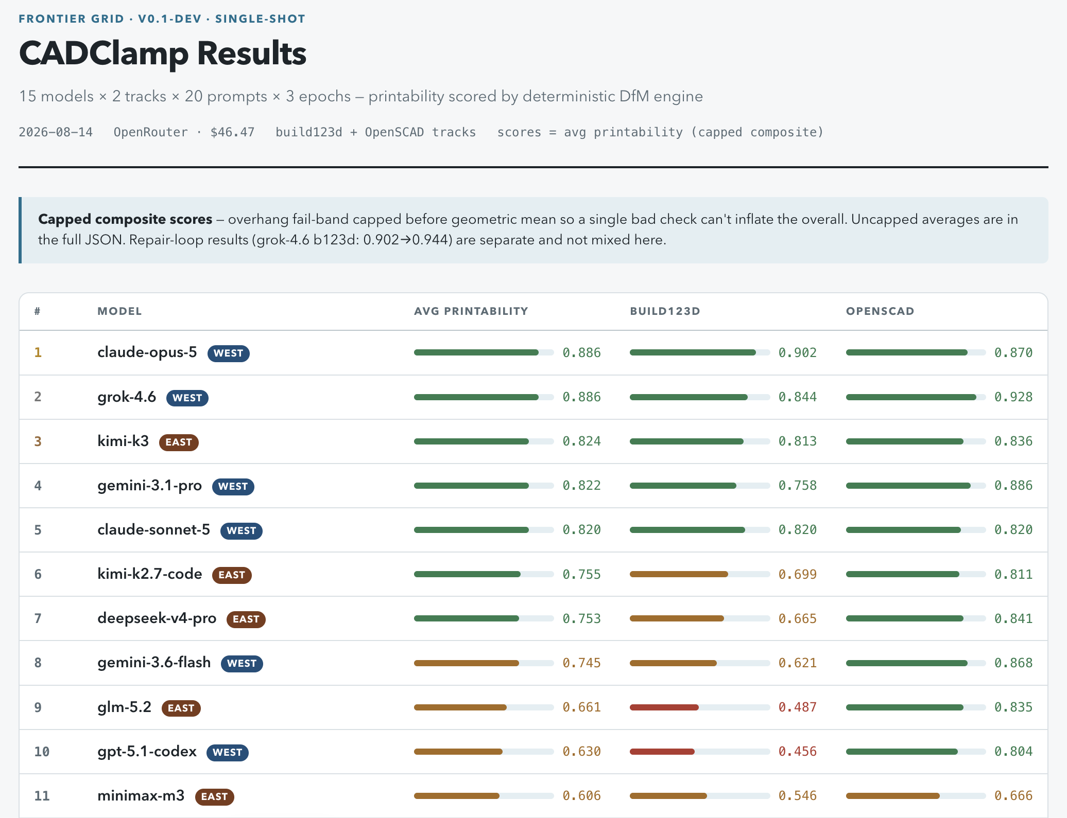
Task: Click the OPENSCAD column header
Action: coord(880,311)
